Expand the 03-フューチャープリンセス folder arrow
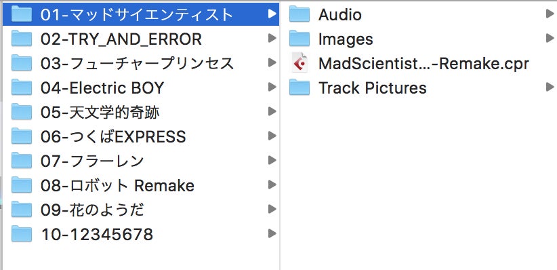Viewport: 557px width, 270px height. [272, 62]
